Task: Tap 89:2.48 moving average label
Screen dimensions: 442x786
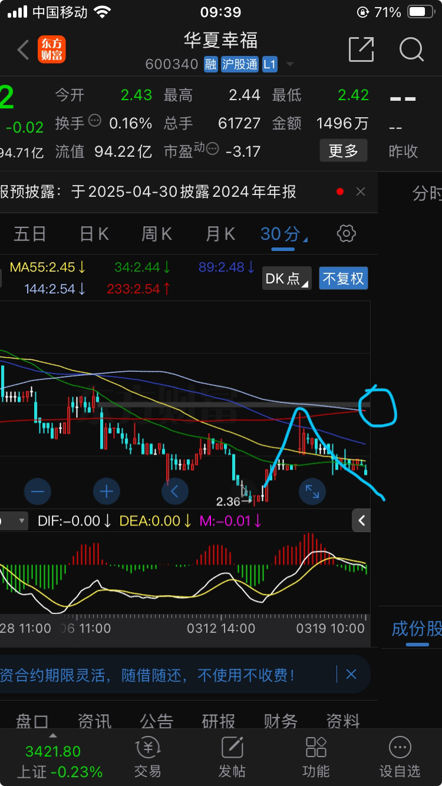Action: pos(226,267)
